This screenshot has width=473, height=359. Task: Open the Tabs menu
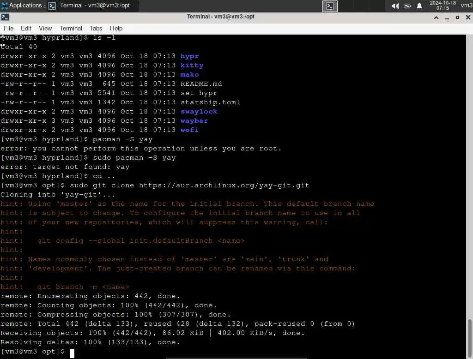pos(96,28)
